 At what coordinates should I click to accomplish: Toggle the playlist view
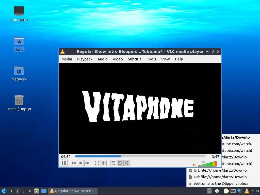click(113, 163)
